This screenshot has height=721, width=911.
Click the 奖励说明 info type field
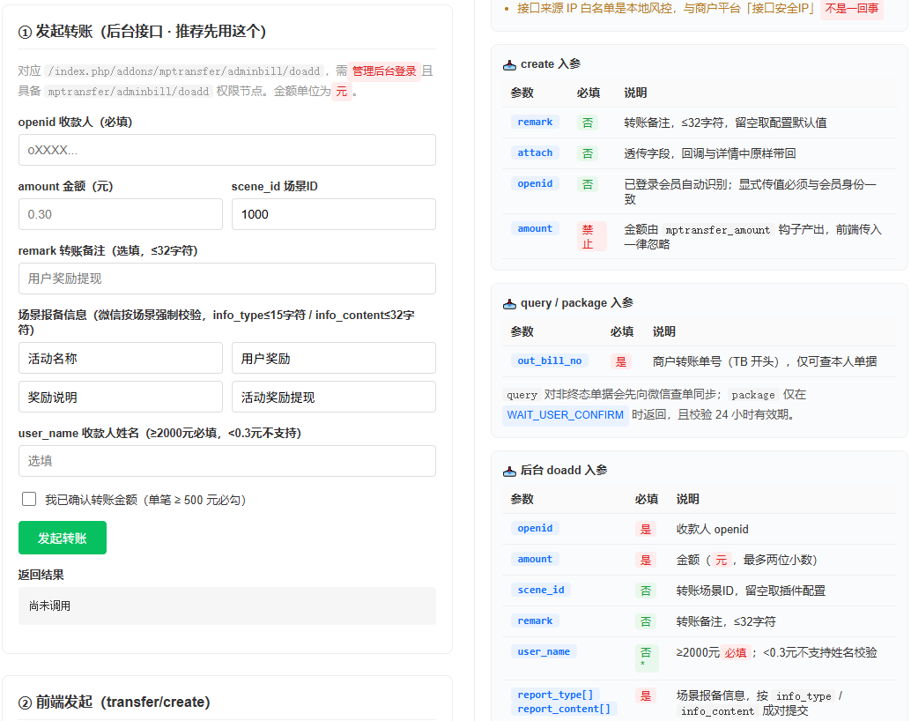(x=121, y=398)
